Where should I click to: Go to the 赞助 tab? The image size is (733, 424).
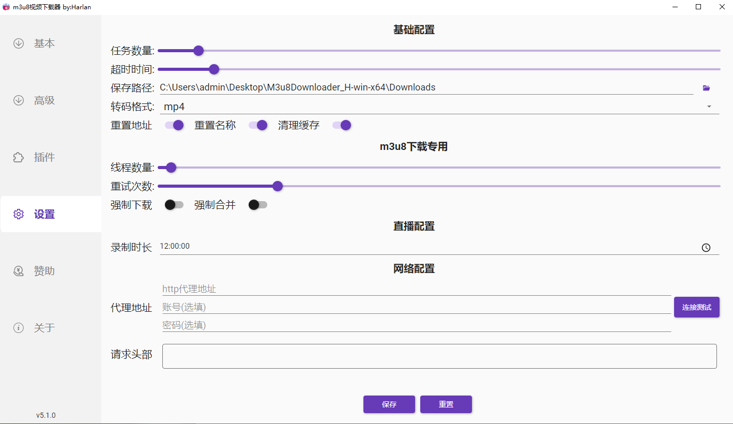tap(51, 271)
